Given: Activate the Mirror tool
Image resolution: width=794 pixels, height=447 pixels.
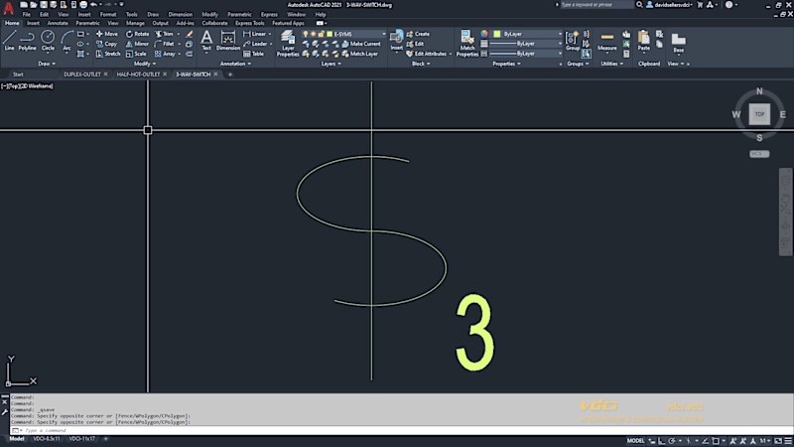Looking at the screenshot, I should [x=137, y=44].
